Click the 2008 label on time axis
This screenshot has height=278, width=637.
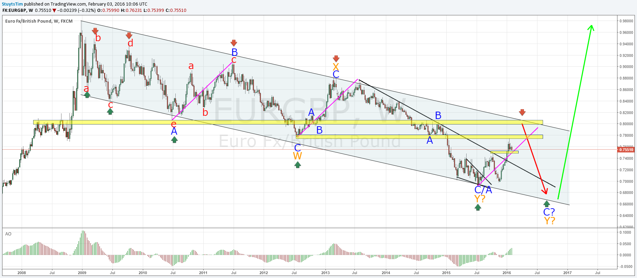[22, 273]
